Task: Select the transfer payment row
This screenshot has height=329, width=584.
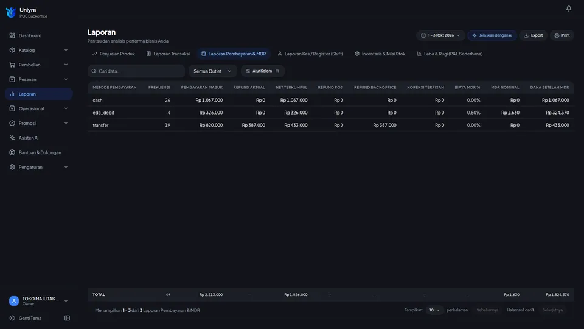Action: tap(331, 125)
